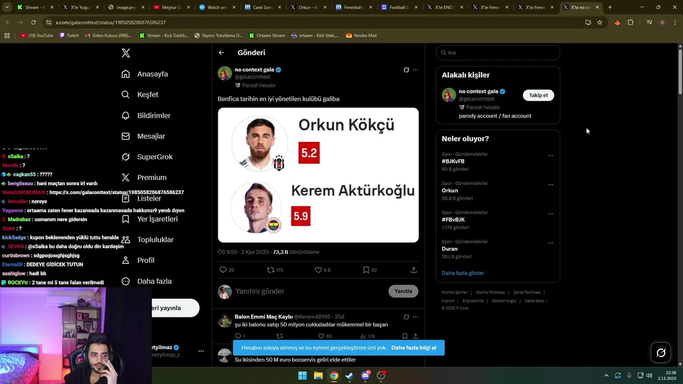The height and width of the screenshot is (384, 683).
Task: Click Daha fazla bilgi al in the banner
Action: coord(414,348)
